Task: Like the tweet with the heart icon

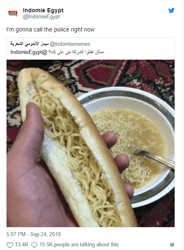Action: click(9, 245)
